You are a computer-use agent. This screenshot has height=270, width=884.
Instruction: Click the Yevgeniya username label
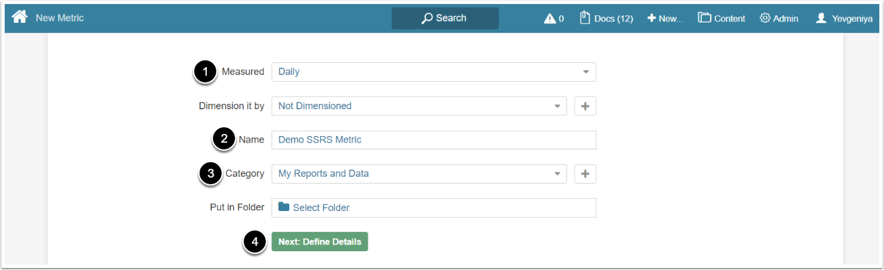(x=852, y=19)
